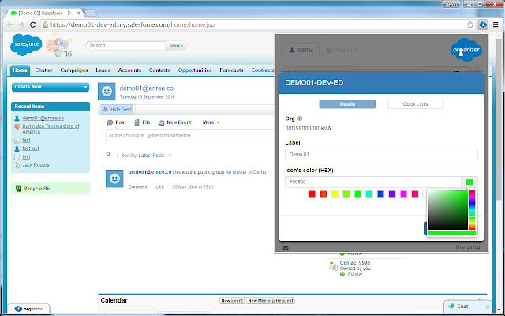Screen dimensions: 505x316
Task: Click the Organizer extension icon in toolbar
Action: (481, 24)
